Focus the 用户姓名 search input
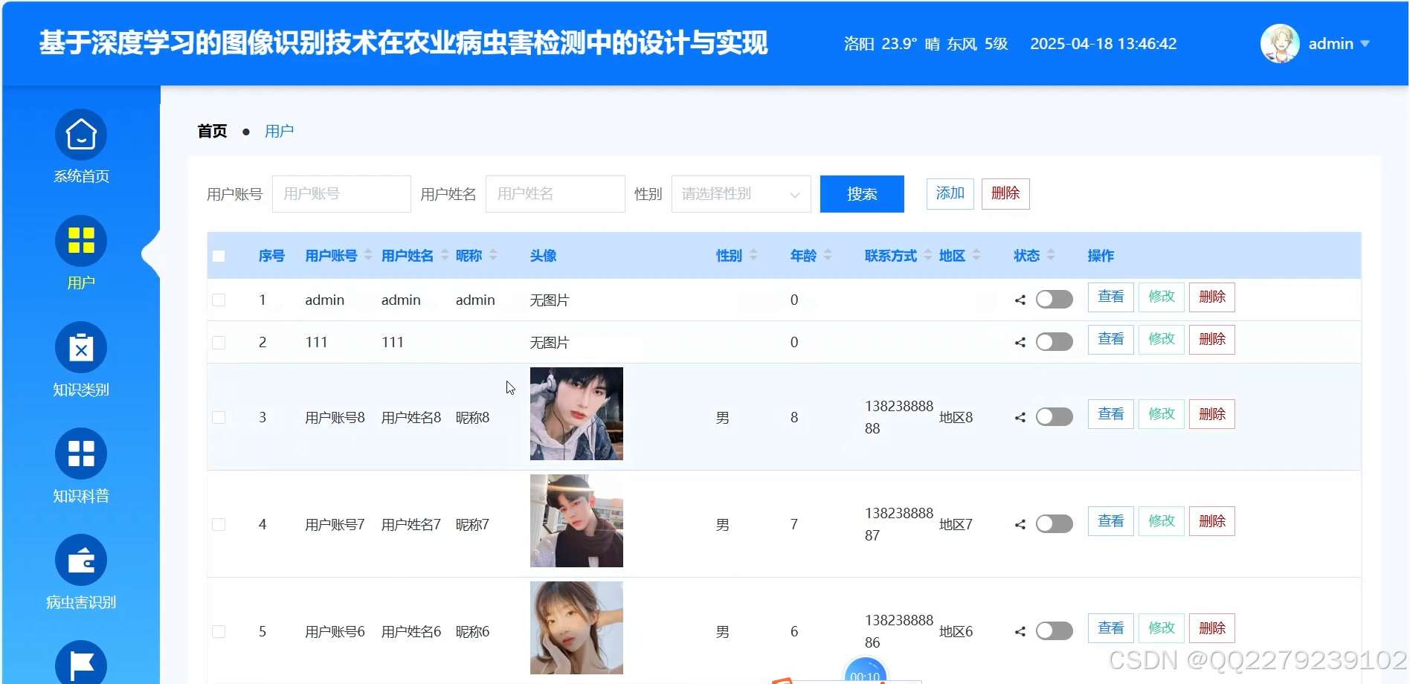The height and width of the screenshot is (684, 1410). tap(555, 194)
